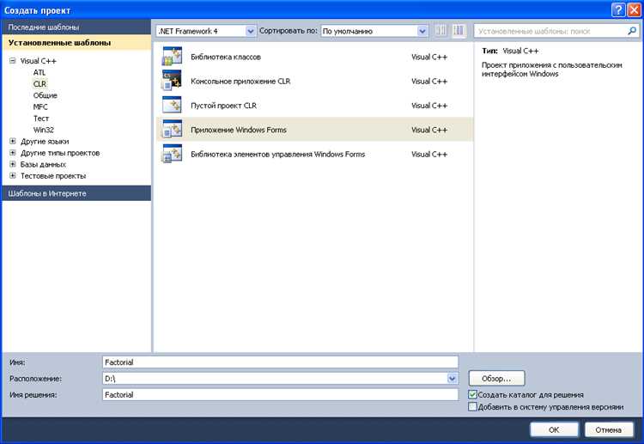Expand the 'Другие языки' node
Viewport: 644px width, 444px height.
pyautogui.click(x=13, y=141)
